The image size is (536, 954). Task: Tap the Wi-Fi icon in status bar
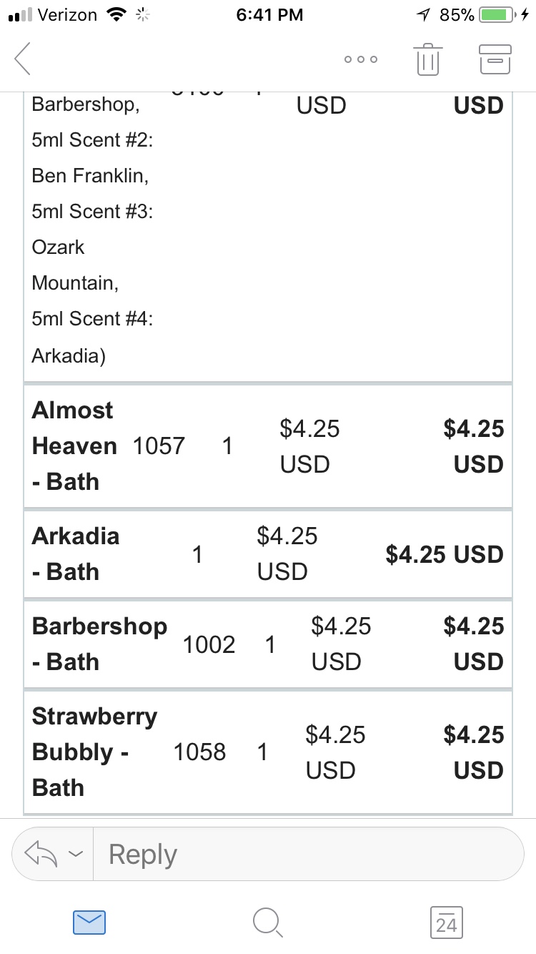pyautogui.click(x=114, y=15)
